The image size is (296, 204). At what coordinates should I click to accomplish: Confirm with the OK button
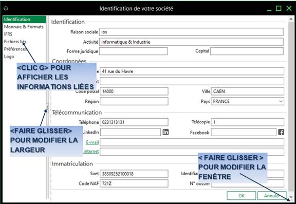[x=242, y=196]
